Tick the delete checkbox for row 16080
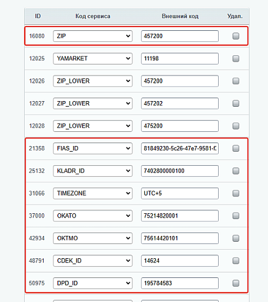 tap(236, 36)
